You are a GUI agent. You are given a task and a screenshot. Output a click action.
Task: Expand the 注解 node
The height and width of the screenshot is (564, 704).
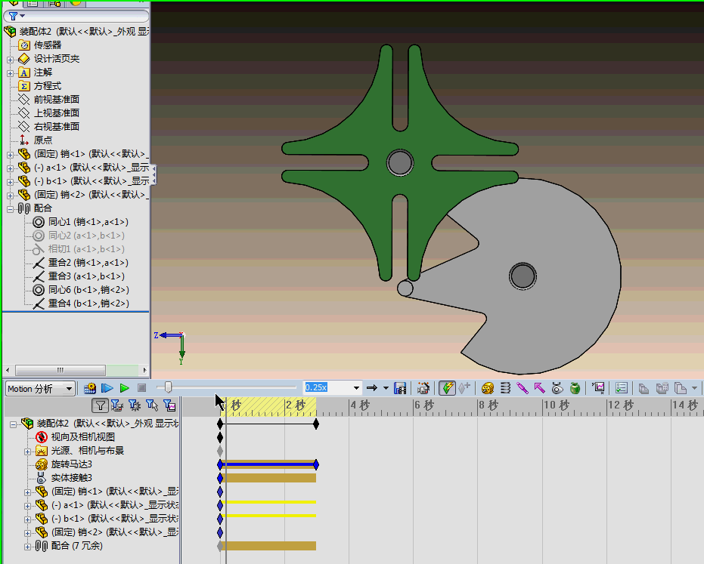click(10, 72)
